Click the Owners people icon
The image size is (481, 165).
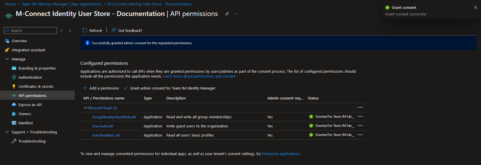coord(14,114)
